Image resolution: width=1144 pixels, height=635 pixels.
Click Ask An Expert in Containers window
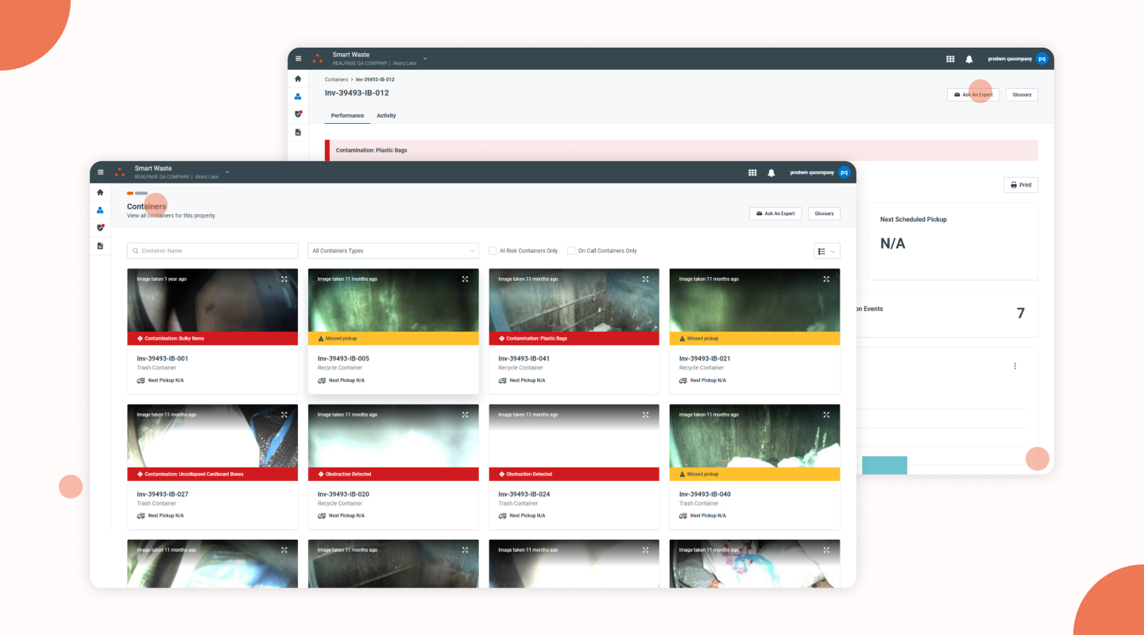(x=774, y=214)
